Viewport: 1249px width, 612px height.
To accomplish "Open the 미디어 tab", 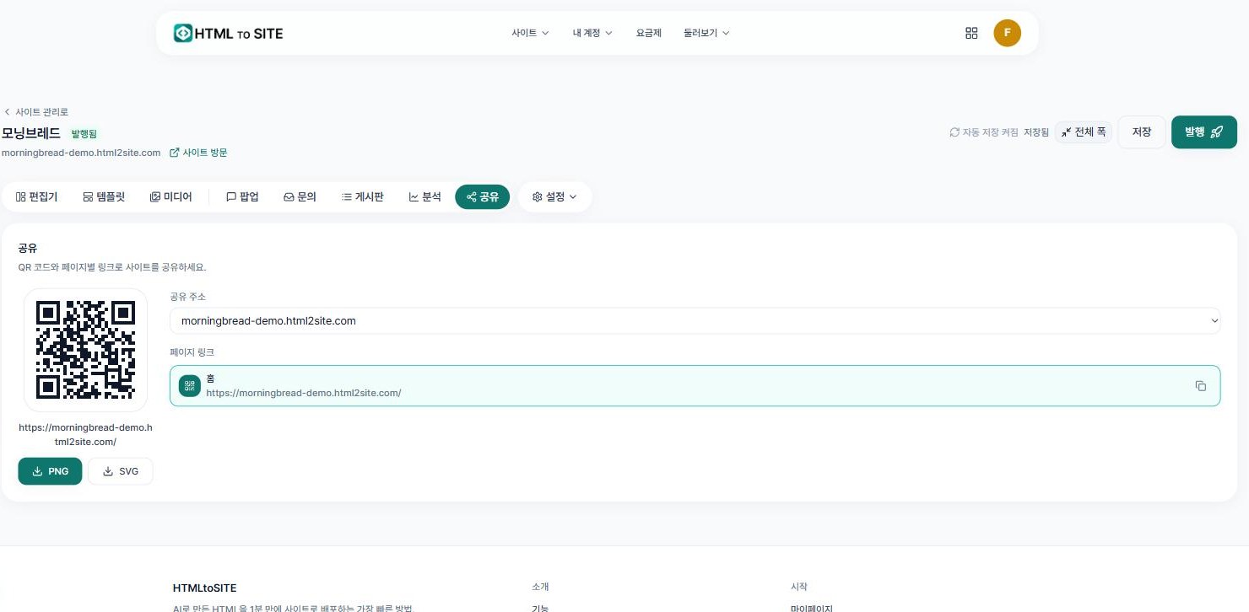I will click(170, 197).
